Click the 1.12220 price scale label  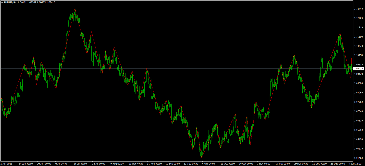tap(358, 18)
